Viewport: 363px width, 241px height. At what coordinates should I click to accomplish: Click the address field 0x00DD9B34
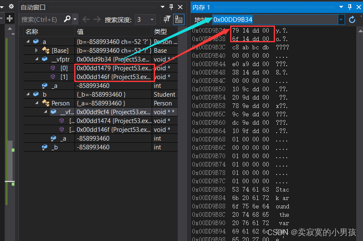click(x=275, y=20)
